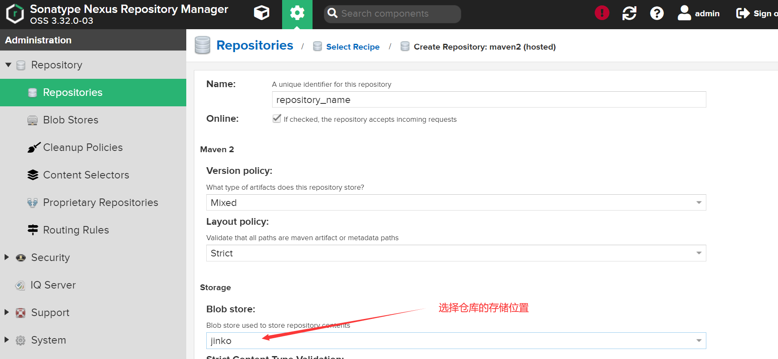The height and width of the screenshot is (359, 778).
Task: Select Repositories in the sidebar
Action: point(93,93)
